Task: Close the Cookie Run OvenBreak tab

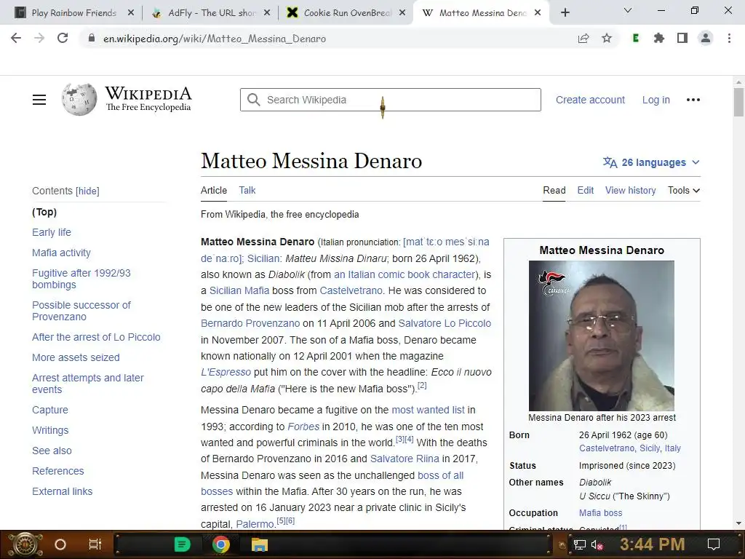Action: coord(402,13)
